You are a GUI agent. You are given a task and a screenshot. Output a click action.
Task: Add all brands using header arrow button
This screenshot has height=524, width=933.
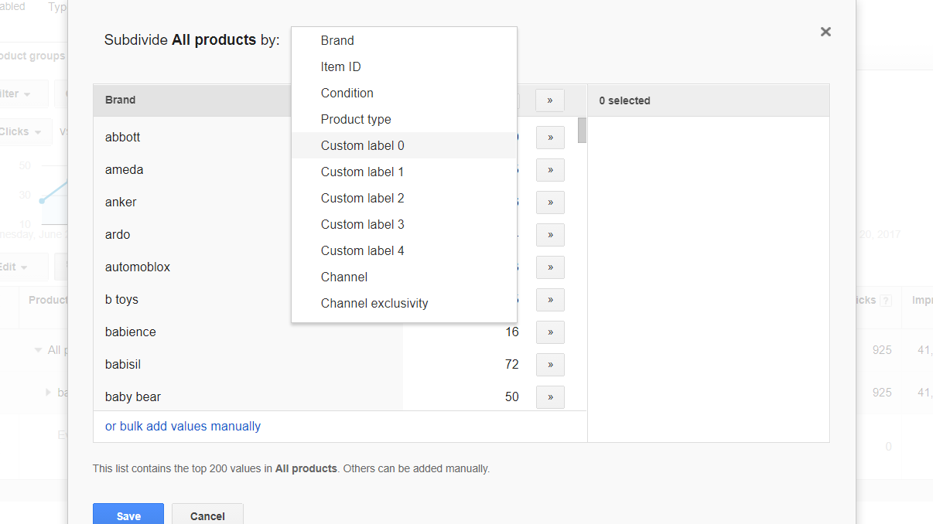tap(550, 100)
